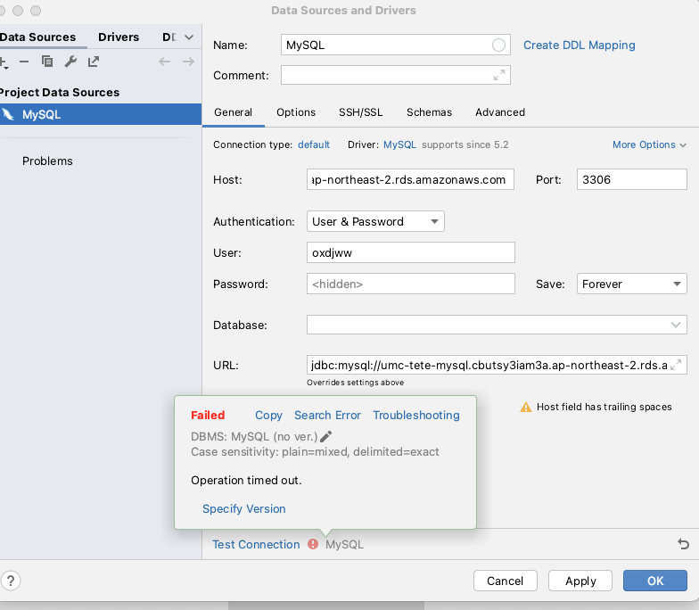The height and width of the screenshot is (610, 699).
Task: Click the color circle in the Name field
Action: (x=498, y=45)
